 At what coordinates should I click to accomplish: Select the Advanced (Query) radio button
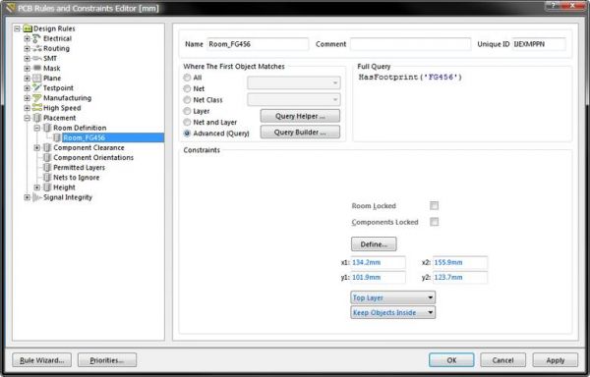pyautogui.click(x=187, y=134)
